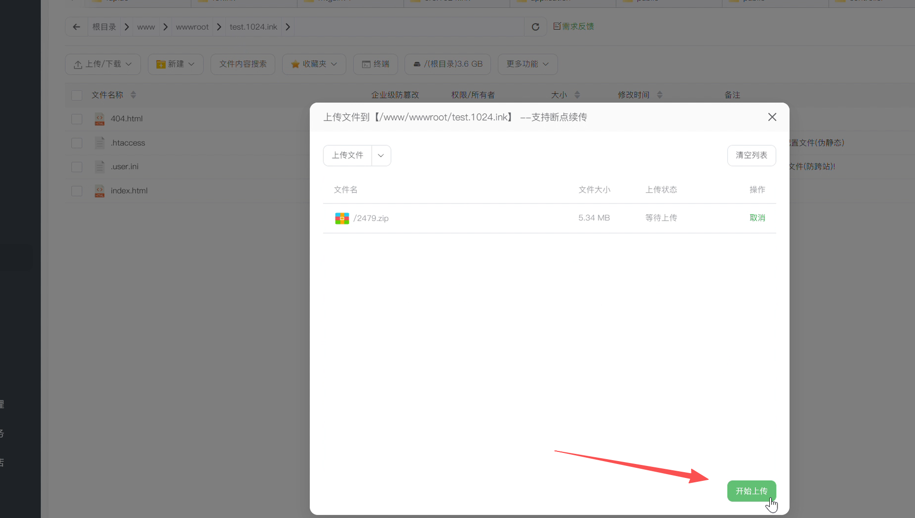Viewport: 915px width, 518px height.
Task: Open the 更多功能 menu
Action: point(527,64)
